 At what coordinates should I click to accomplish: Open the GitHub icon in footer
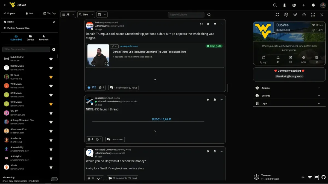[x=324, y=177]
